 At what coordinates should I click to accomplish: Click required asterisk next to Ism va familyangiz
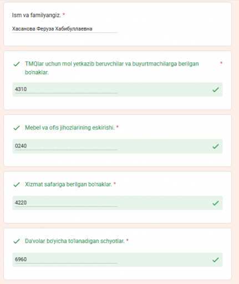[x=64, y=14]
